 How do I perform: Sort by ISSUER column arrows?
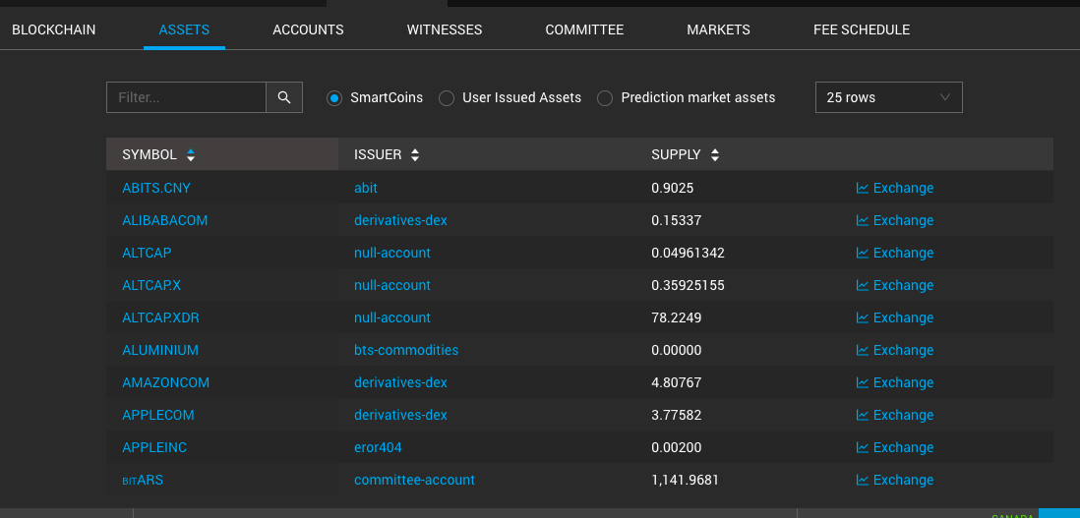pos(415,154)
